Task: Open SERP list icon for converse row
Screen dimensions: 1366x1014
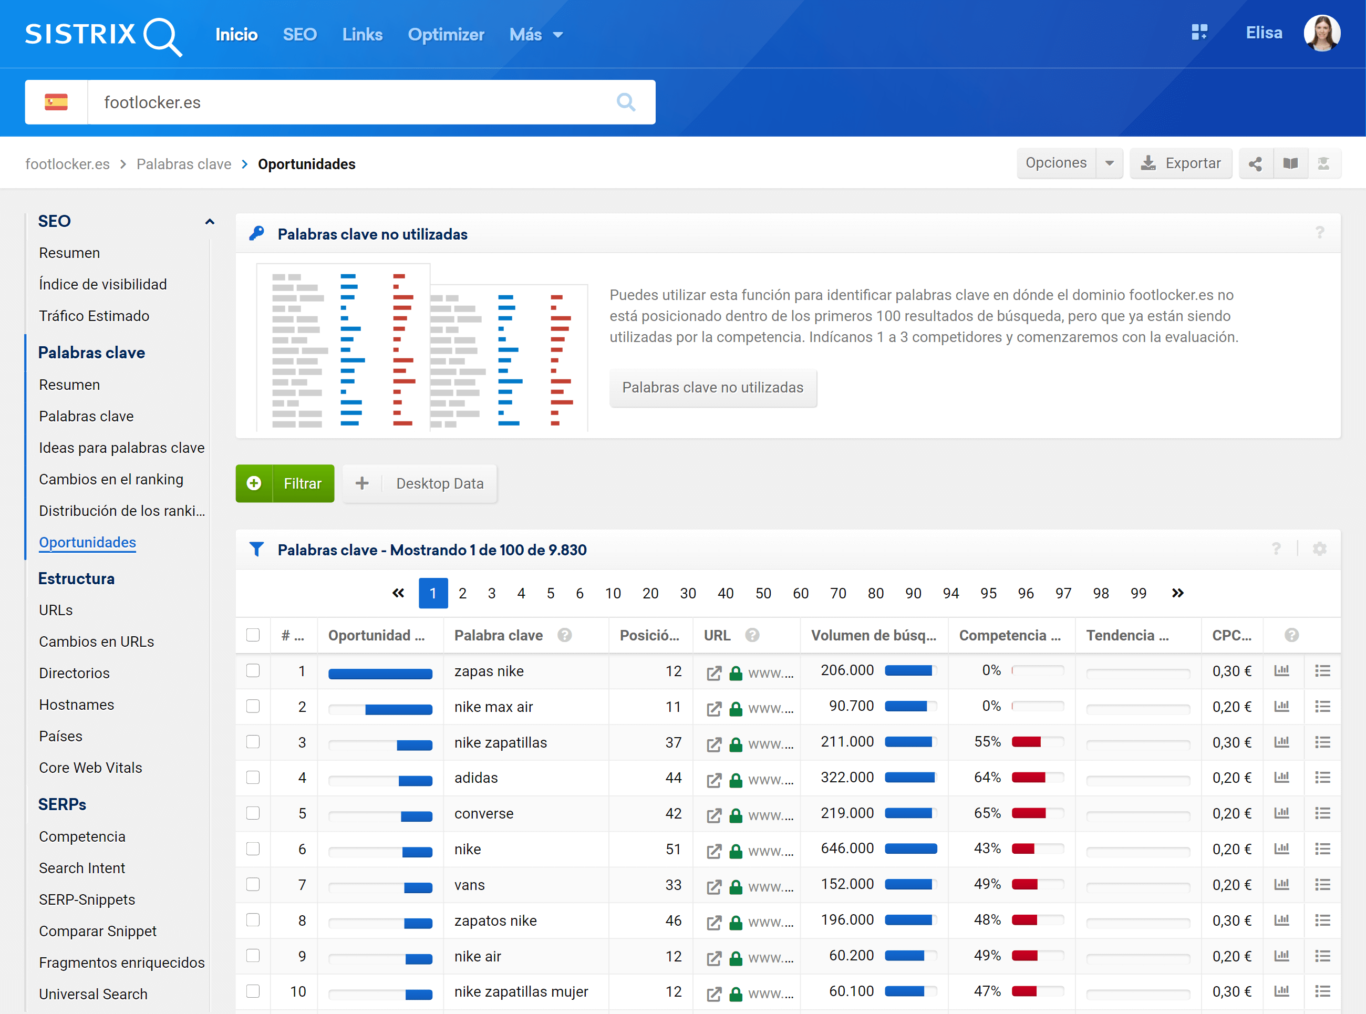Action: click(1322, 813)
